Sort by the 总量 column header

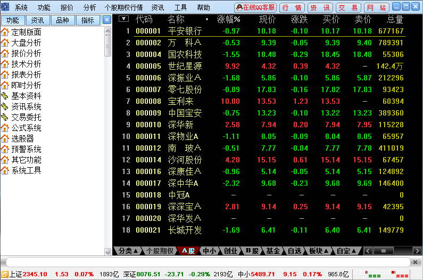click(x=395, y=20)
